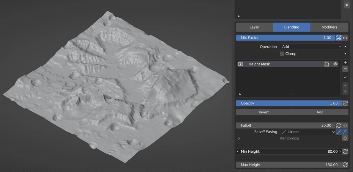Click the refresh icon beside Min Height

[345, 151]
